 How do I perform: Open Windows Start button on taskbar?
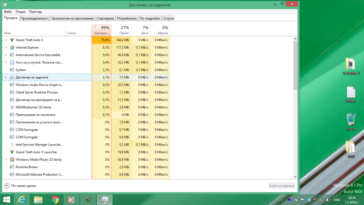coord(7,200)
